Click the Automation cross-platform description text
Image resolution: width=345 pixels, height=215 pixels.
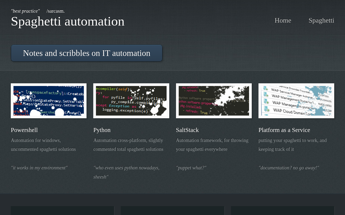pos(128,145)
